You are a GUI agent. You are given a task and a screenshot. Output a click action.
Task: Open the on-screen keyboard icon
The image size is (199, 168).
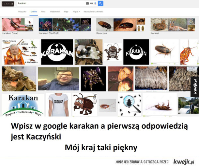pyautogui.click(x=91, y=4)
